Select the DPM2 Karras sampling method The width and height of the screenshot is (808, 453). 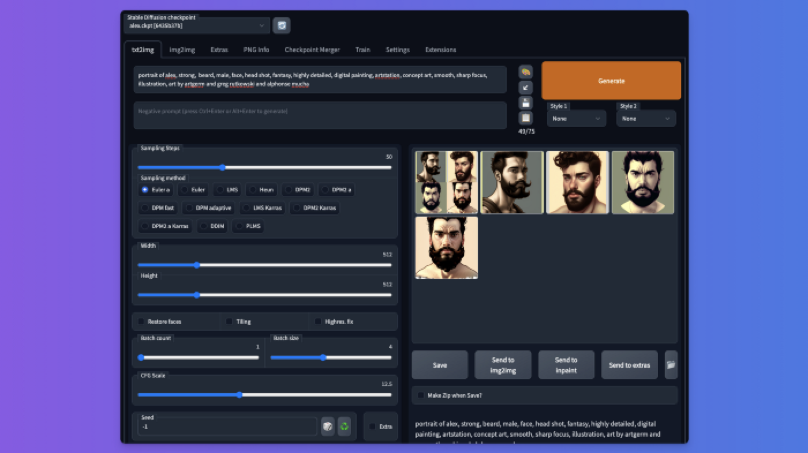coord(314,207)
